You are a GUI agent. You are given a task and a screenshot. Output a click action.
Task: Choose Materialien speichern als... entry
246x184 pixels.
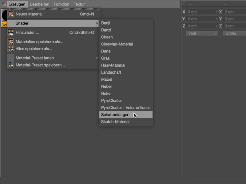coord(53,42)
